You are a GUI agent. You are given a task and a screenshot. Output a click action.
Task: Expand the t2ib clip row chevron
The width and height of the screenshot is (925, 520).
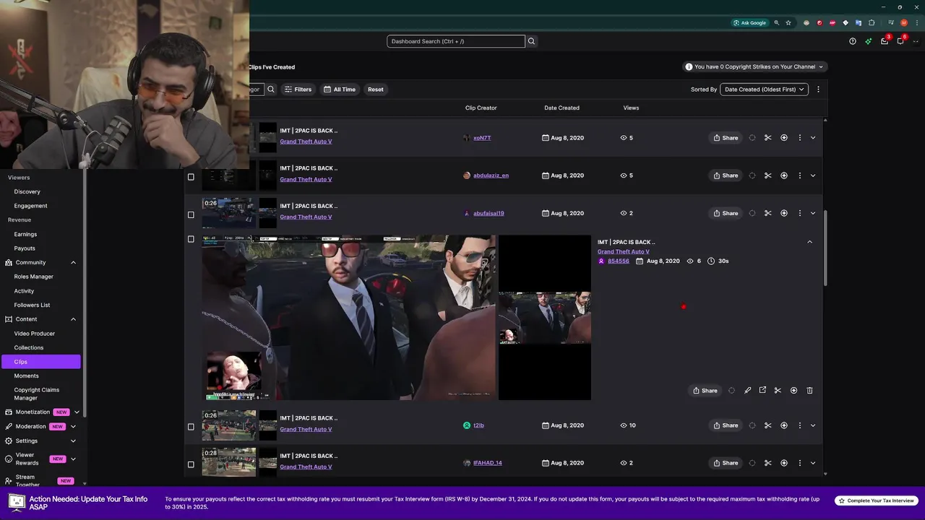coord(813,425)
